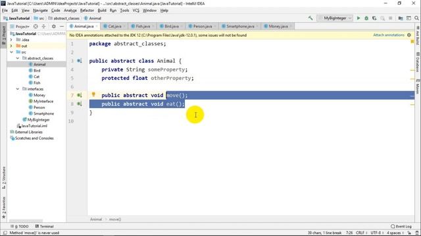Open Project panel gear settings
The width and height of the screenshot is (421, 236).
pyautogui.click(x=54, y=26)
